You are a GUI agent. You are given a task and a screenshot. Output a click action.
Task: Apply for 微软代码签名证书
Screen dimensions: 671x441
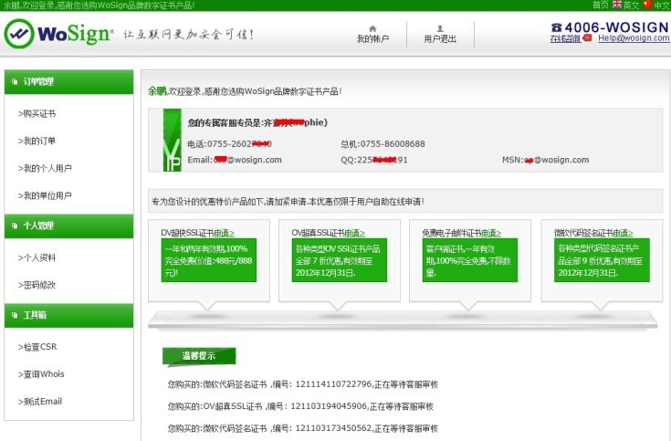coord(623,233)
